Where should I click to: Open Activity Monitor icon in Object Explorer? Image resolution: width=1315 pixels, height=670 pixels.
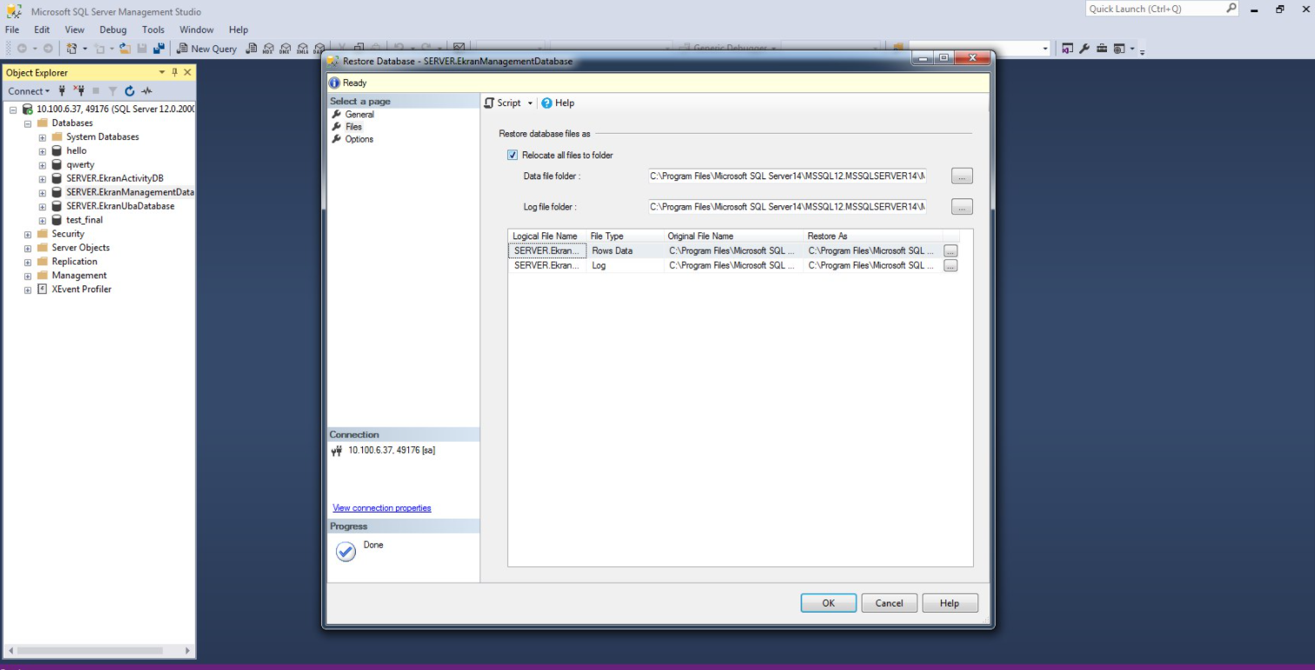coord(147,91)
